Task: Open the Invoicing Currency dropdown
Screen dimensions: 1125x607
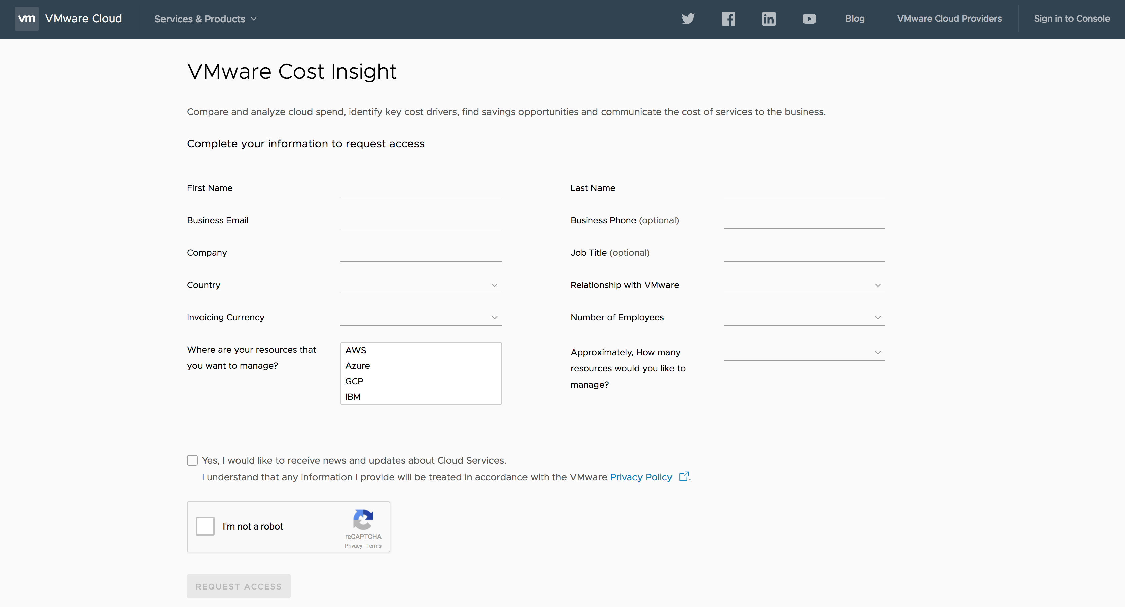Action: (421, 318)
